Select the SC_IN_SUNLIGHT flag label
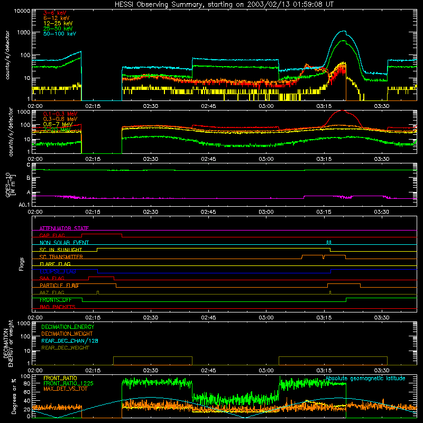Viewport: 423px width, 423px height. click(x=61, y=250)
